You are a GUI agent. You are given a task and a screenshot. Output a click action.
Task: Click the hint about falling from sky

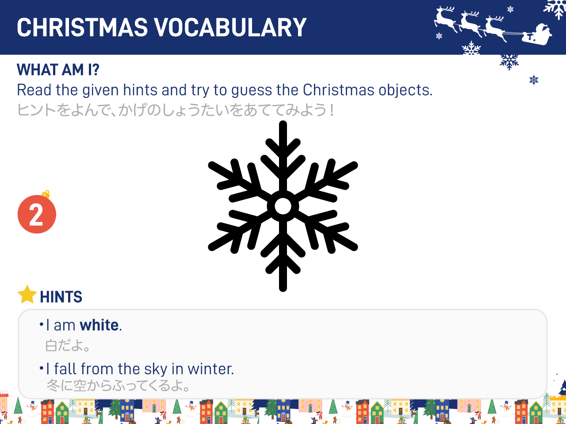(137, 369)
